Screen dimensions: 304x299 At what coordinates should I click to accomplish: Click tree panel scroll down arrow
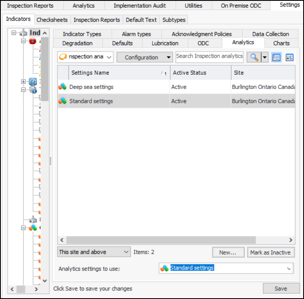[45, 281]
